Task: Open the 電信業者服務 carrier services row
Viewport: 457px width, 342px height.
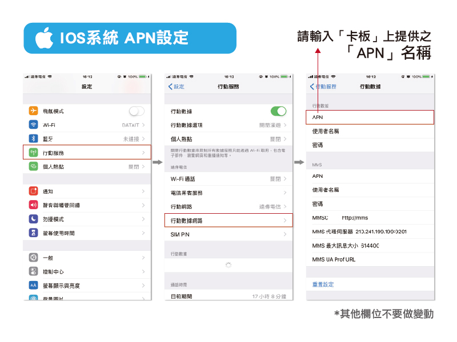Action: [228, 193]
